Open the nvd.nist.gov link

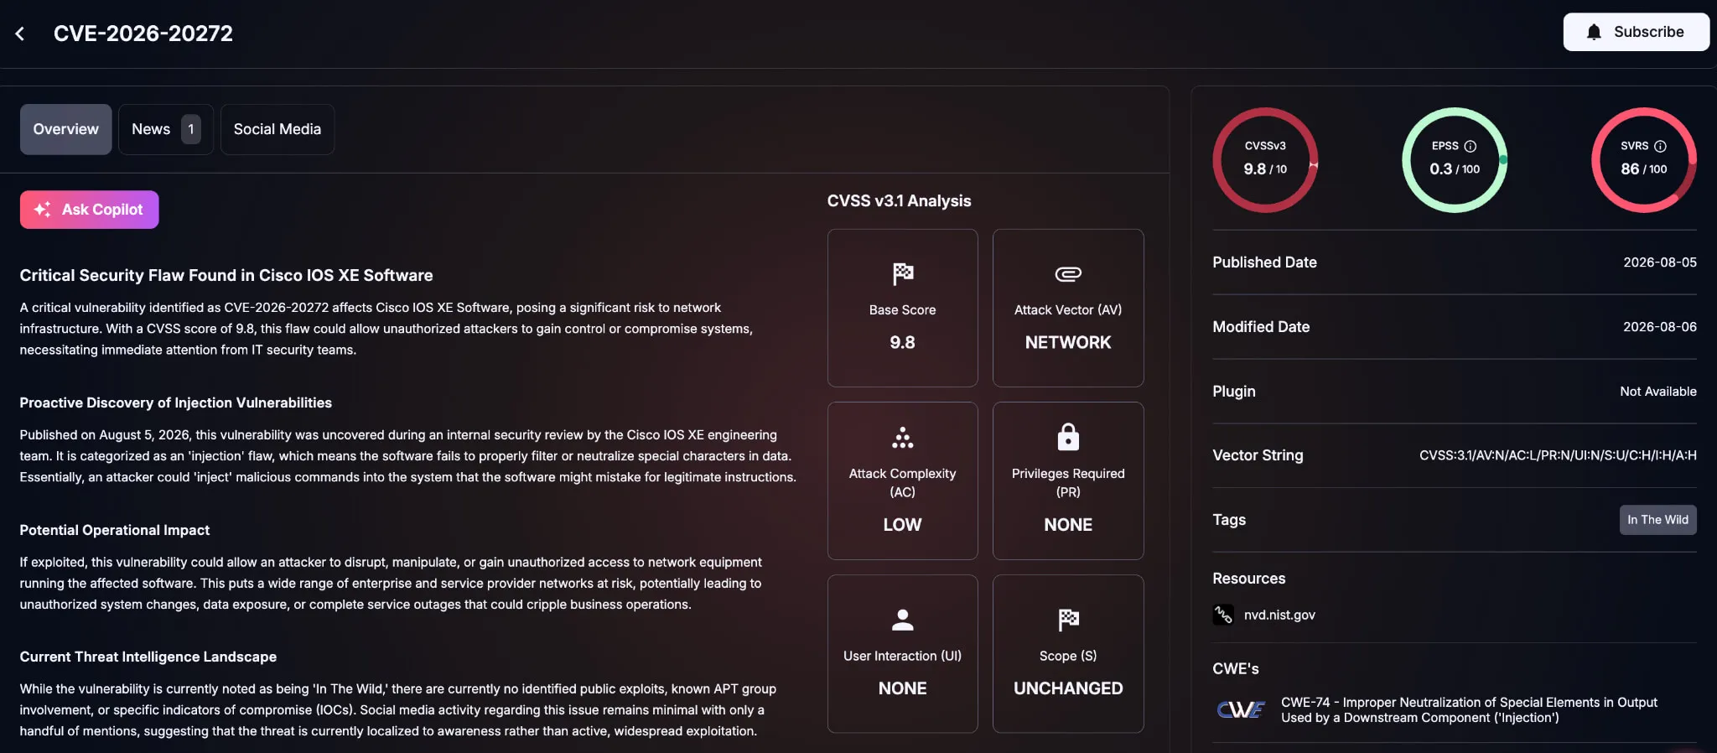coord(1279,615)
